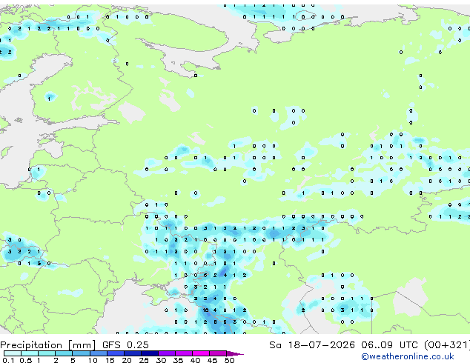Screen dimensions: 470x363
Task: Click the legend label '0.1'
Action: click(x=8, y=360)
